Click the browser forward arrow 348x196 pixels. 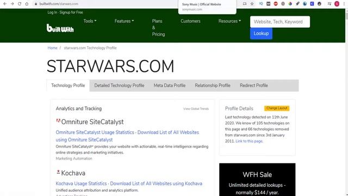(x=12, y=4)
